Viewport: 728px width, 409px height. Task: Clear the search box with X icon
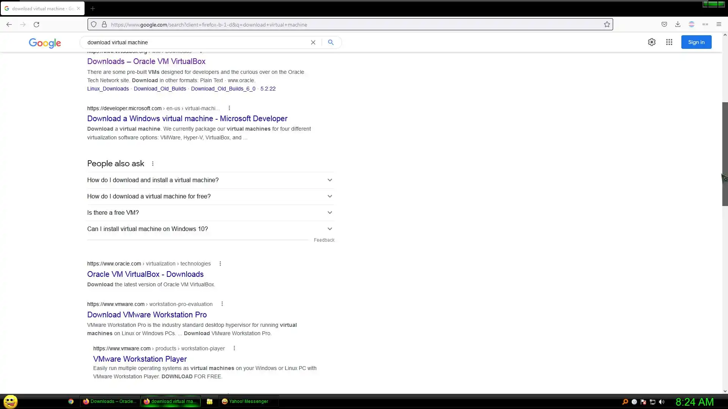tap(313, 42)
